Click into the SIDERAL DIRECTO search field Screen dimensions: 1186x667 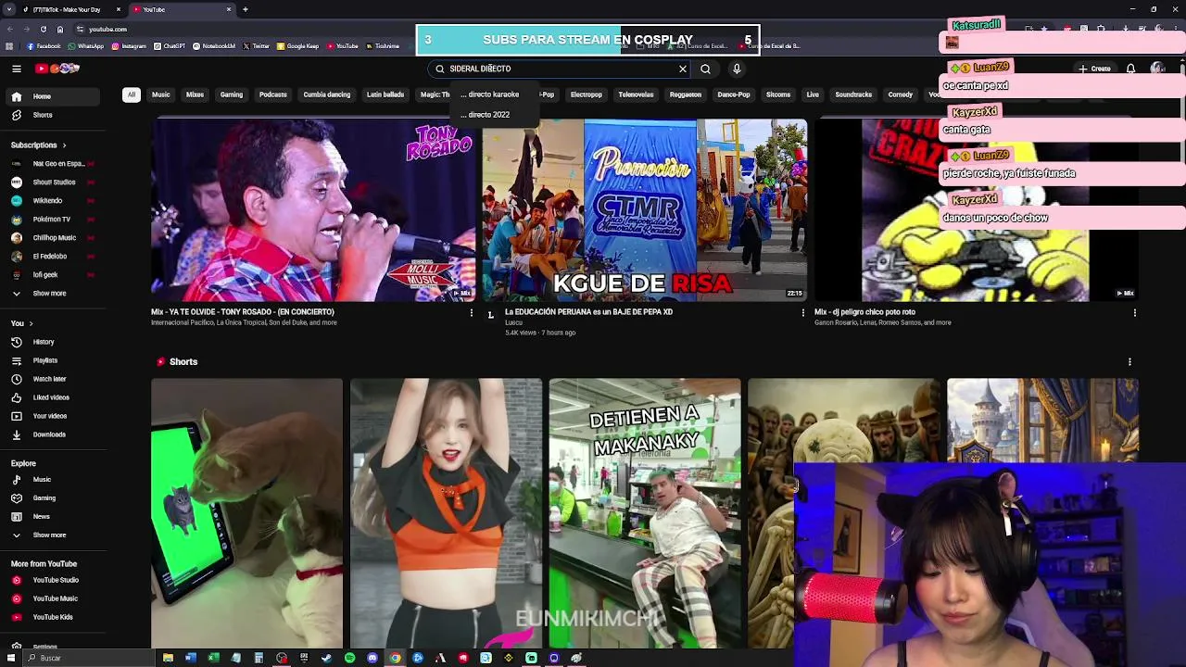coord(561,69)
